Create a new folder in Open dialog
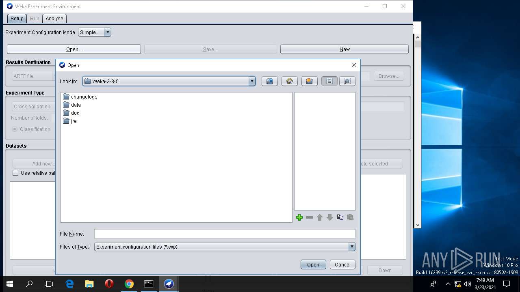 click(x=310, y=81)
